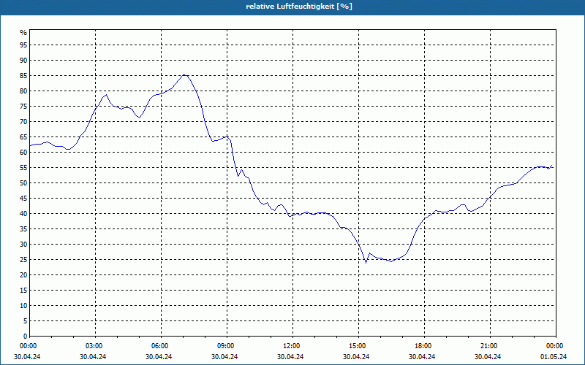Choose the '30.04.24' date under 18:00
Screen dimensions: 585x365
point(422,356)
